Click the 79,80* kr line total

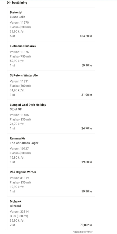(86, 225)
